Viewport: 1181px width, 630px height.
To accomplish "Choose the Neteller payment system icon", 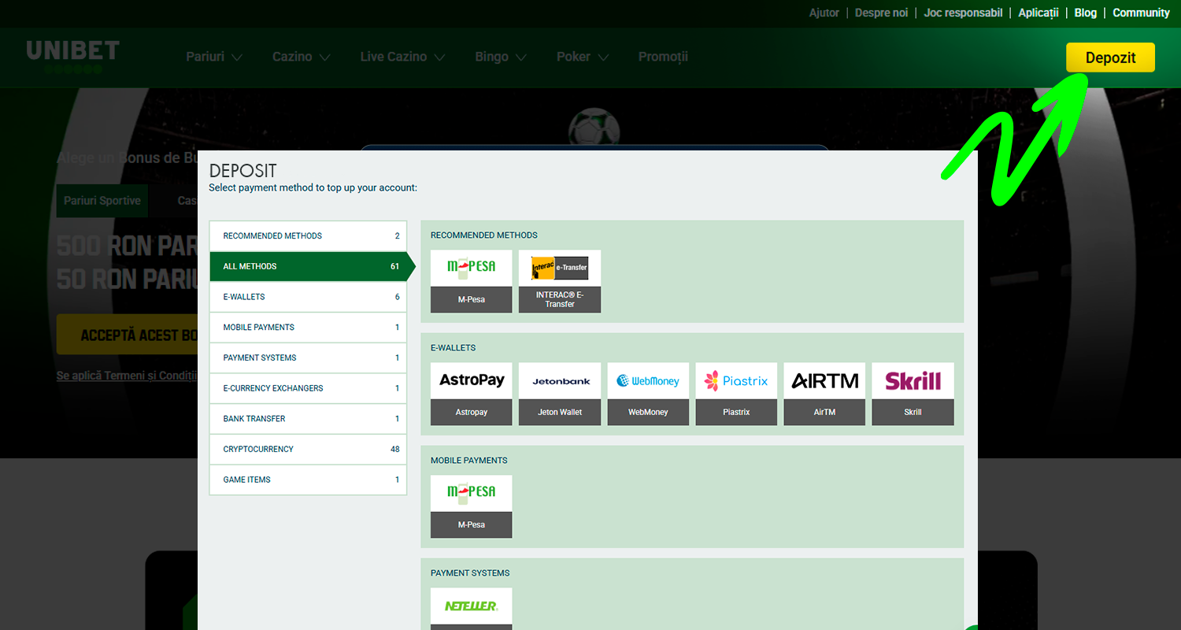I will 471,607.
